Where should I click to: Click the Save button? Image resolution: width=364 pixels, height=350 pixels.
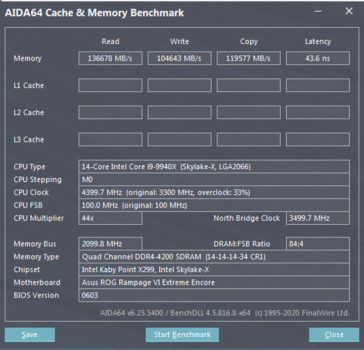click(30, 334)
